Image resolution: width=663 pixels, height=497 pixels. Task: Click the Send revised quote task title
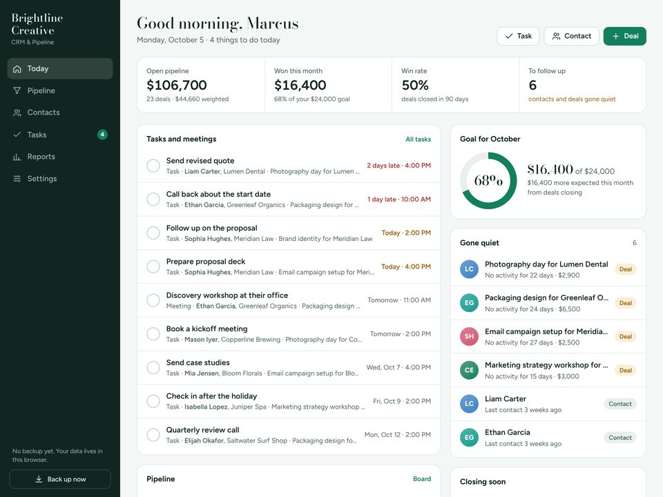pyautogui.click(x=200, y=161)
